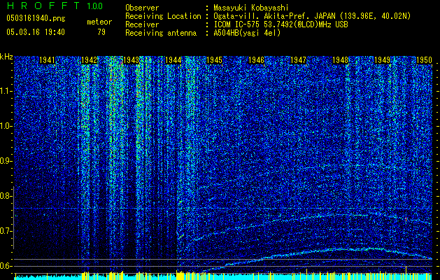Jump to the 1945 time marker
The width and height of the screenshot is (440, 280).
(x=214, y=60)
